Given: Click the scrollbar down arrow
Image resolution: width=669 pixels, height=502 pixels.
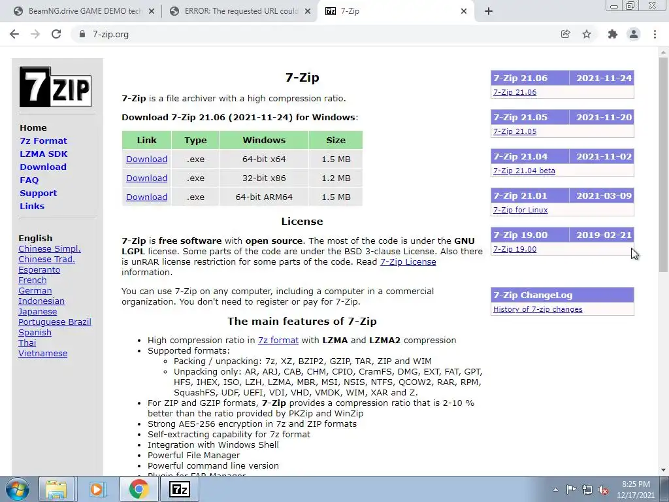Looking at the screenshot, I should point(663,470).
